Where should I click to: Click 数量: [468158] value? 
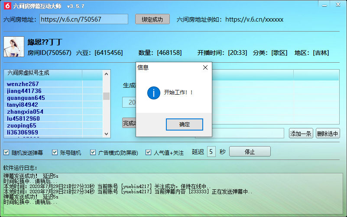click(x=160, y=53)
